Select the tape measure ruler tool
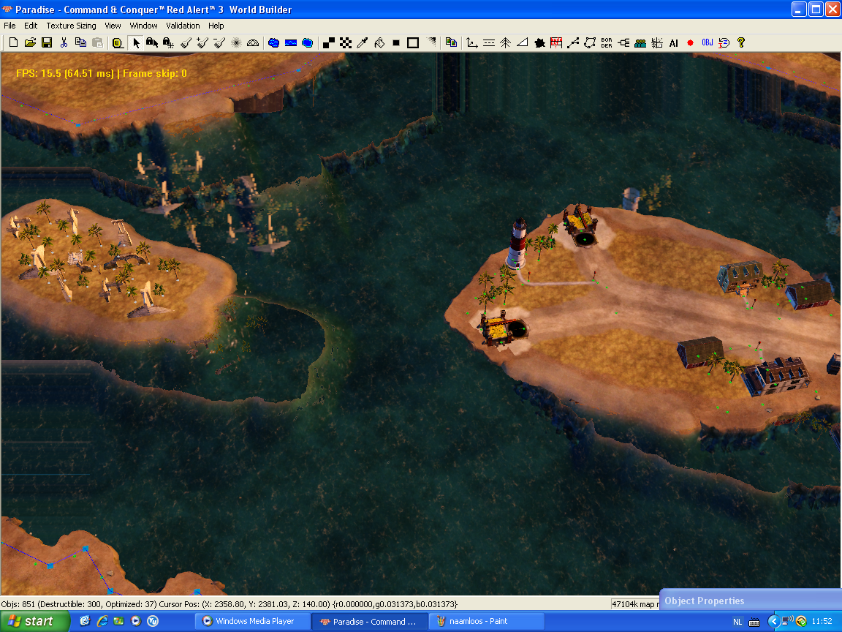Viewport: 842px width, 632px height. coord(118,42)
